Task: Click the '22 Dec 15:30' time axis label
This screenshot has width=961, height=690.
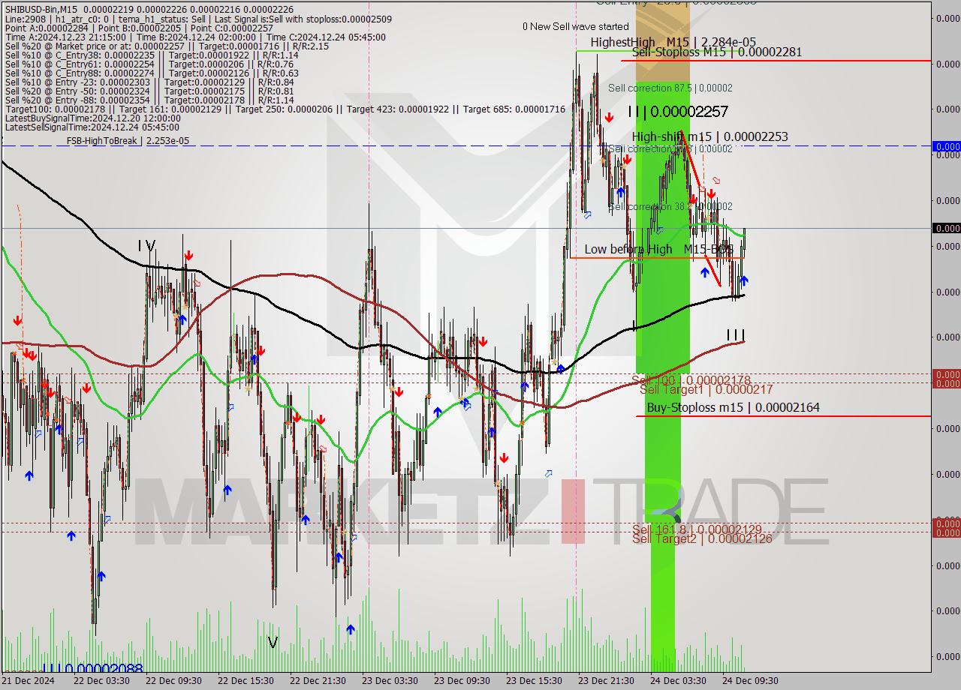Action: tap(246, 681)
